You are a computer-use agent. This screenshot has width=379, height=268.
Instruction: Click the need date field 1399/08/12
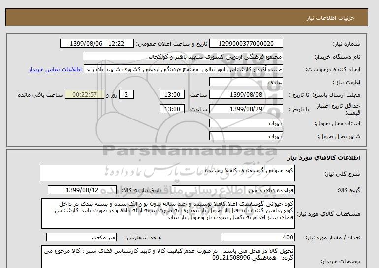82,190
